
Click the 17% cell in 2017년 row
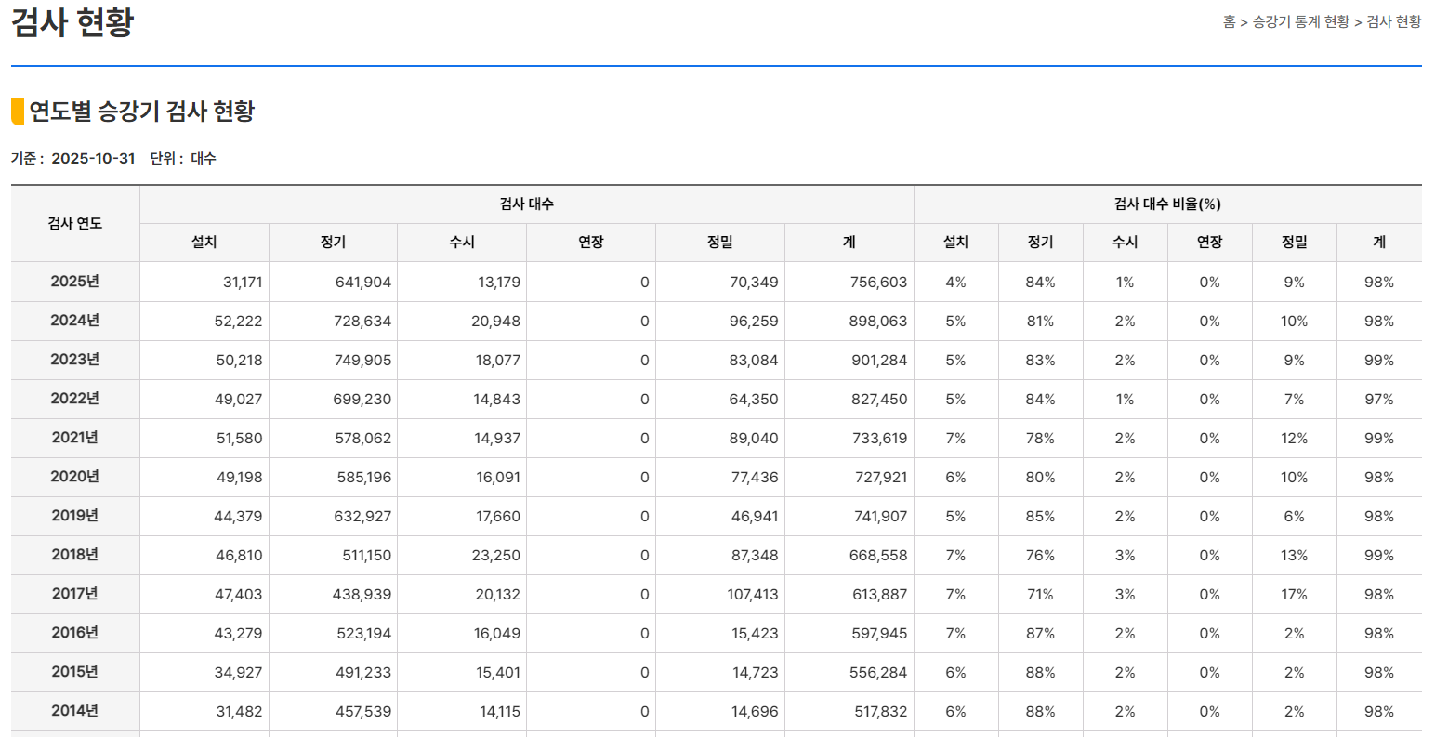1294,595
